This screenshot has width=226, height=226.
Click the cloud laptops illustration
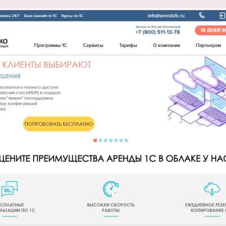(197, 92)
